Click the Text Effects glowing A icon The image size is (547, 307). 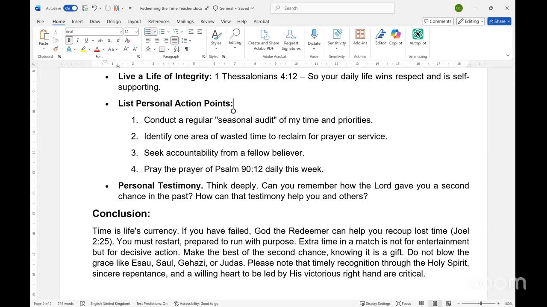click(69, 49)
